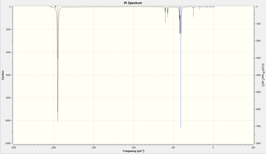Pick the tallest blue stick line near 400 cm-1
Viewport: 266px width, 154px height.
point(181,67)
